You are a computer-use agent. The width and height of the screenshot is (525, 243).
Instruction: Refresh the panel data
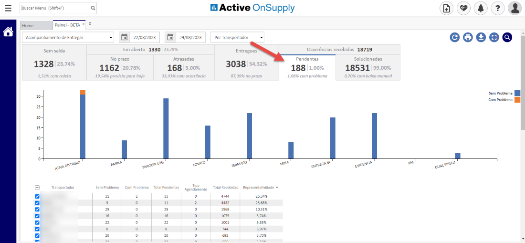tap(455, 37)
